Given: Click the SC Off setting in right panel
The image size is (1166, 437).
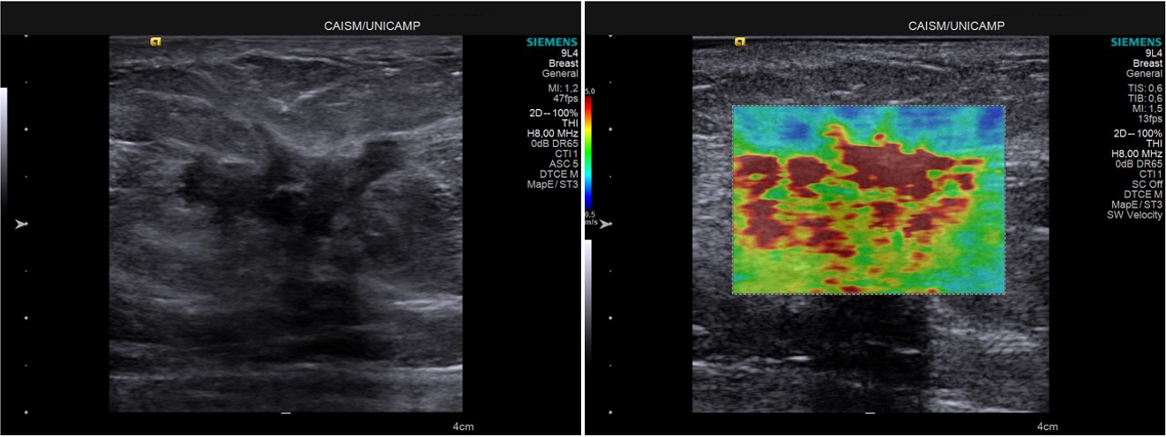Looking at the screenshot, I should [x=1146, y=184].
